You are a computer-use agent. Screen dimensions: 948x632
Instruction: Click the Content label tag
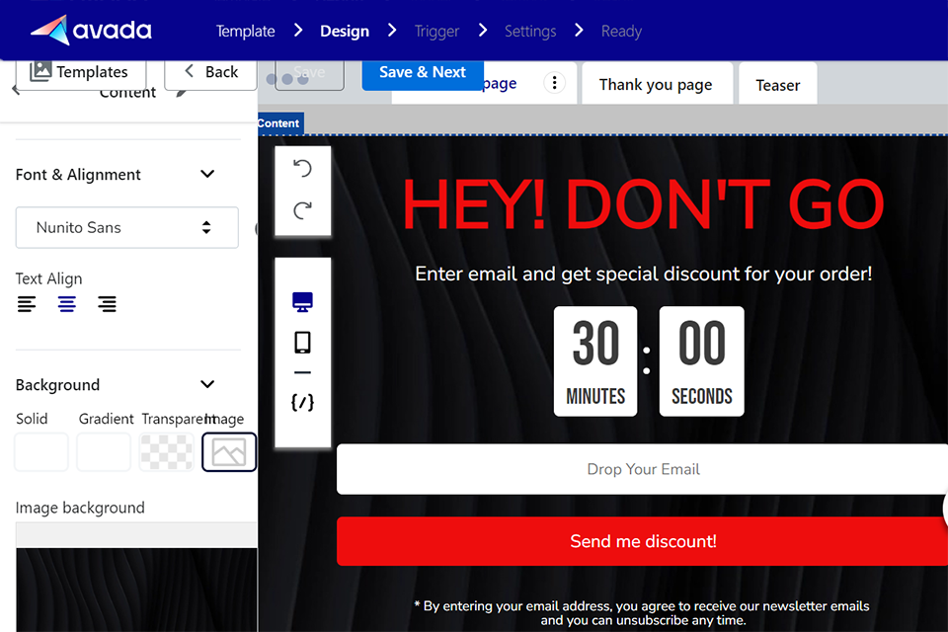point(279,123)
